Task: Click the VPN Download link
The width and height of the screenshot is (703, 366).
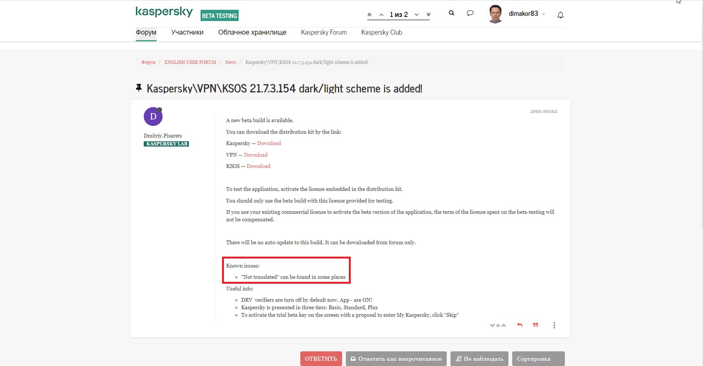Action: [x=256, y=155]
